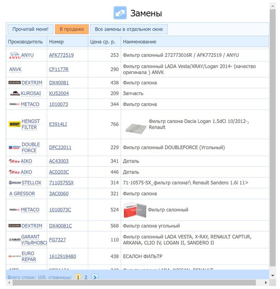Click the METACO logo in 1010073C row
Viewport: 280px width, 289px height.
[14, 210]
